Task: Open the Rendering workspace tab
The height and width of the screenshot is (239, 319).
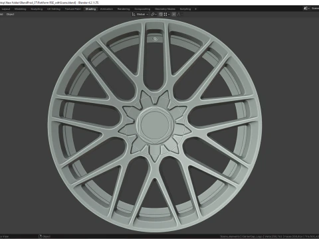Action: 124,9
